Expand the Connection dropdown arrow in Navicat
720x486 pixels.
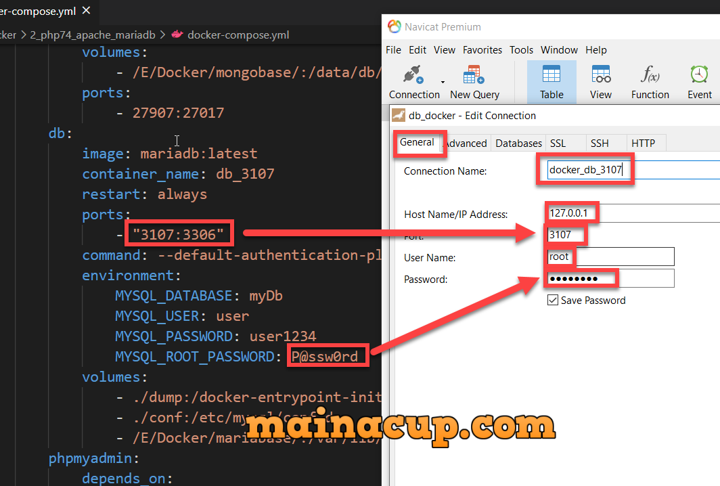coord(443,82)
